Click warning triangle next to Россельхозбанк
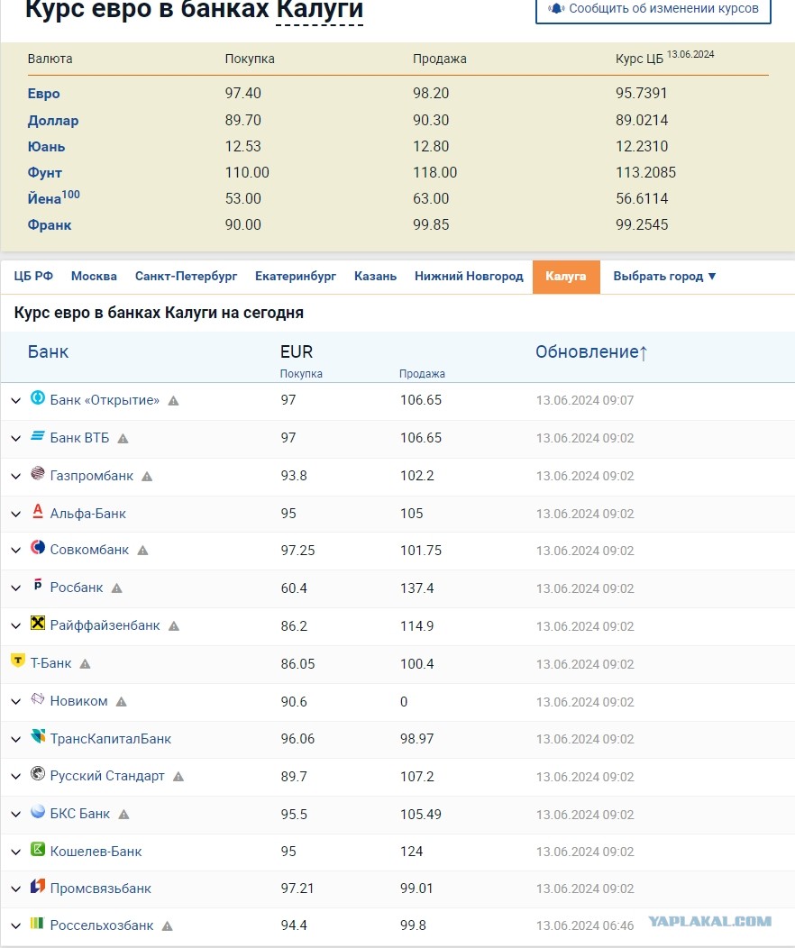 click(168, 925)
